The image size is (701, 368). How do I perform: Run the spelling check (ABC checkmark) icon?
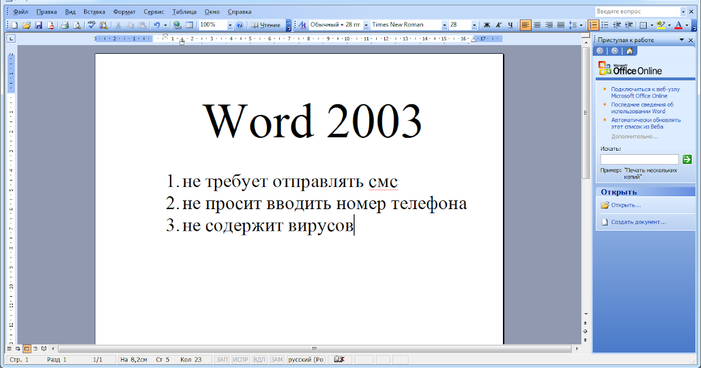pyautogui.click(x=92, y=25)
